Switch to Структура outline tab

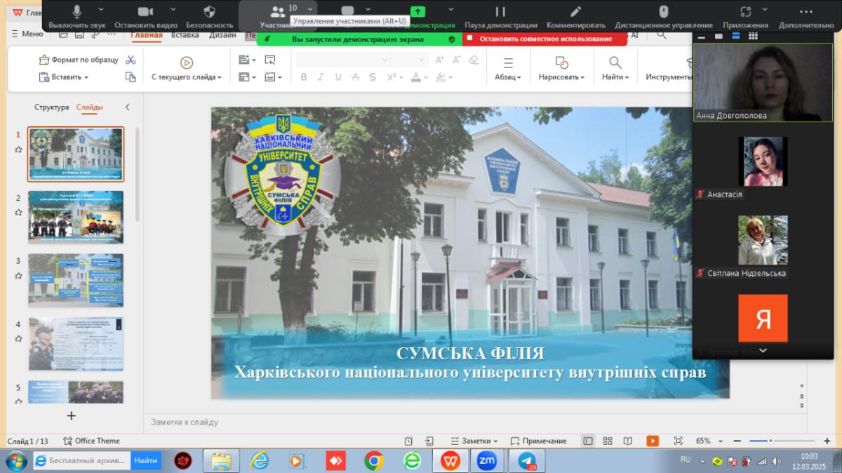(x=52, y=107)
